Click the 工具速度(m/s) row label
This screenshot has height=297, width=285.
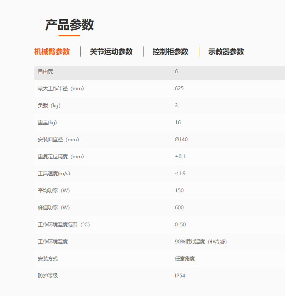[54, 174]
